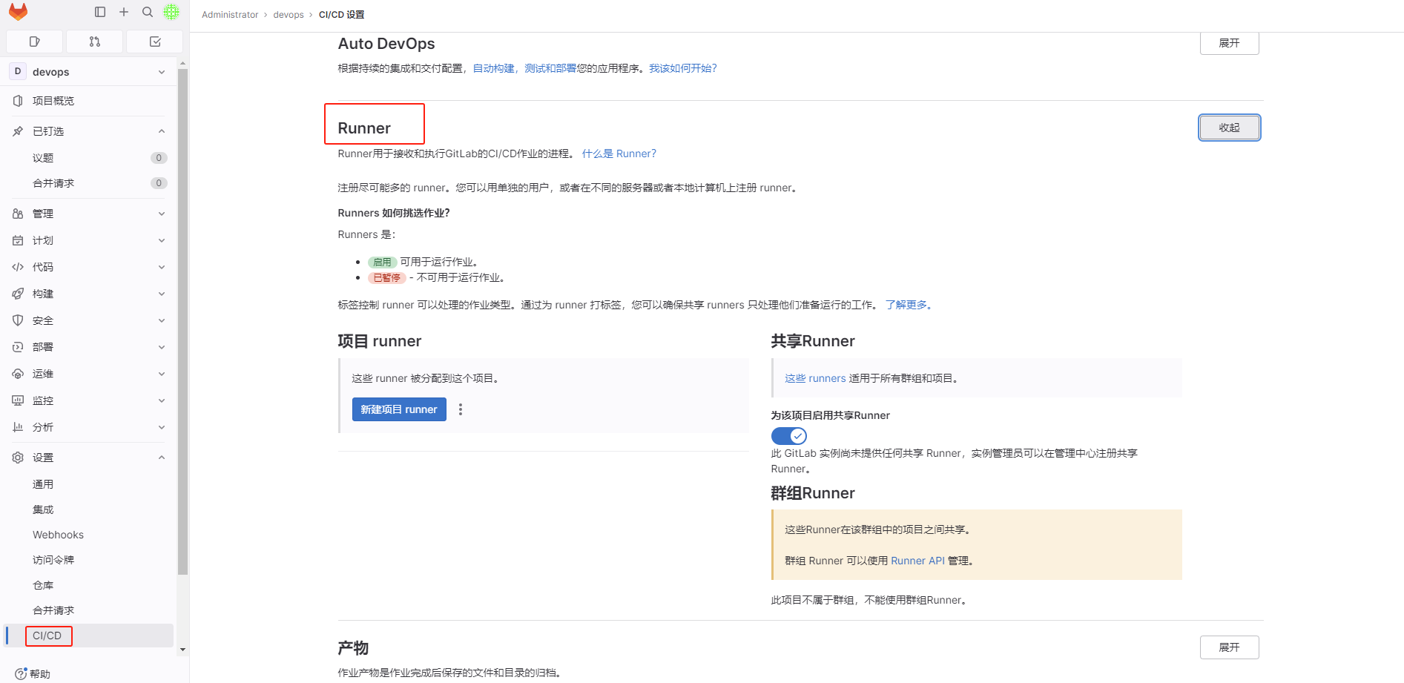Open the 什么是 Runner? link
The width and height of the screenshot is (1404, 683).
[x=619, y=154]
